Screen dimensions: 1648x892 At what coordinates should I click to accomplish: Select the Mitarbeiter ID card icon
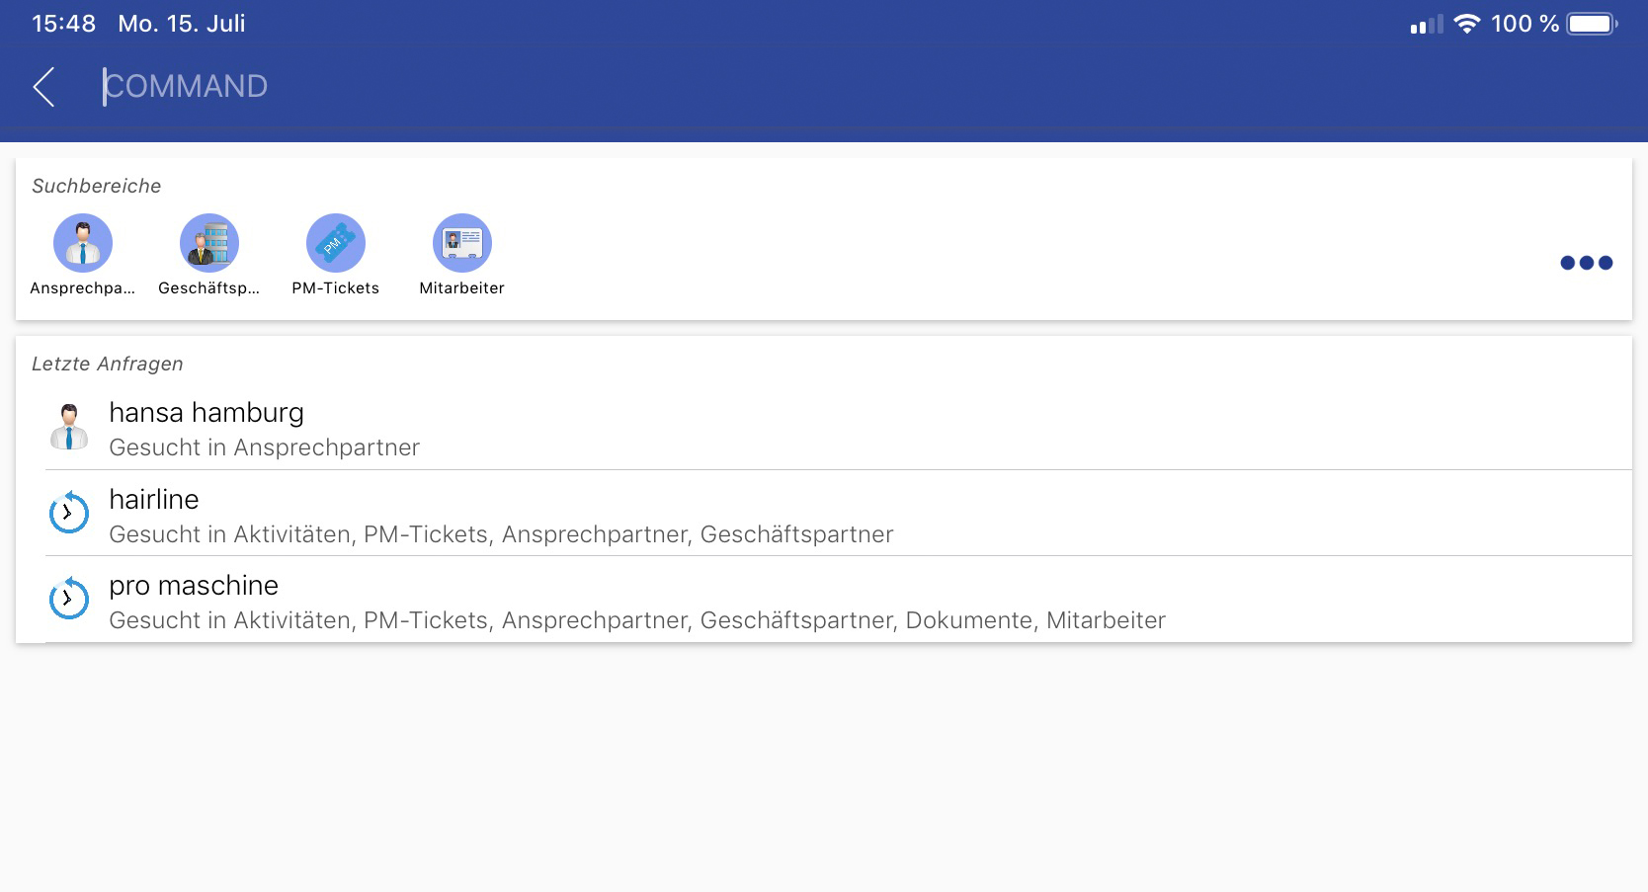tap(462, 243)
